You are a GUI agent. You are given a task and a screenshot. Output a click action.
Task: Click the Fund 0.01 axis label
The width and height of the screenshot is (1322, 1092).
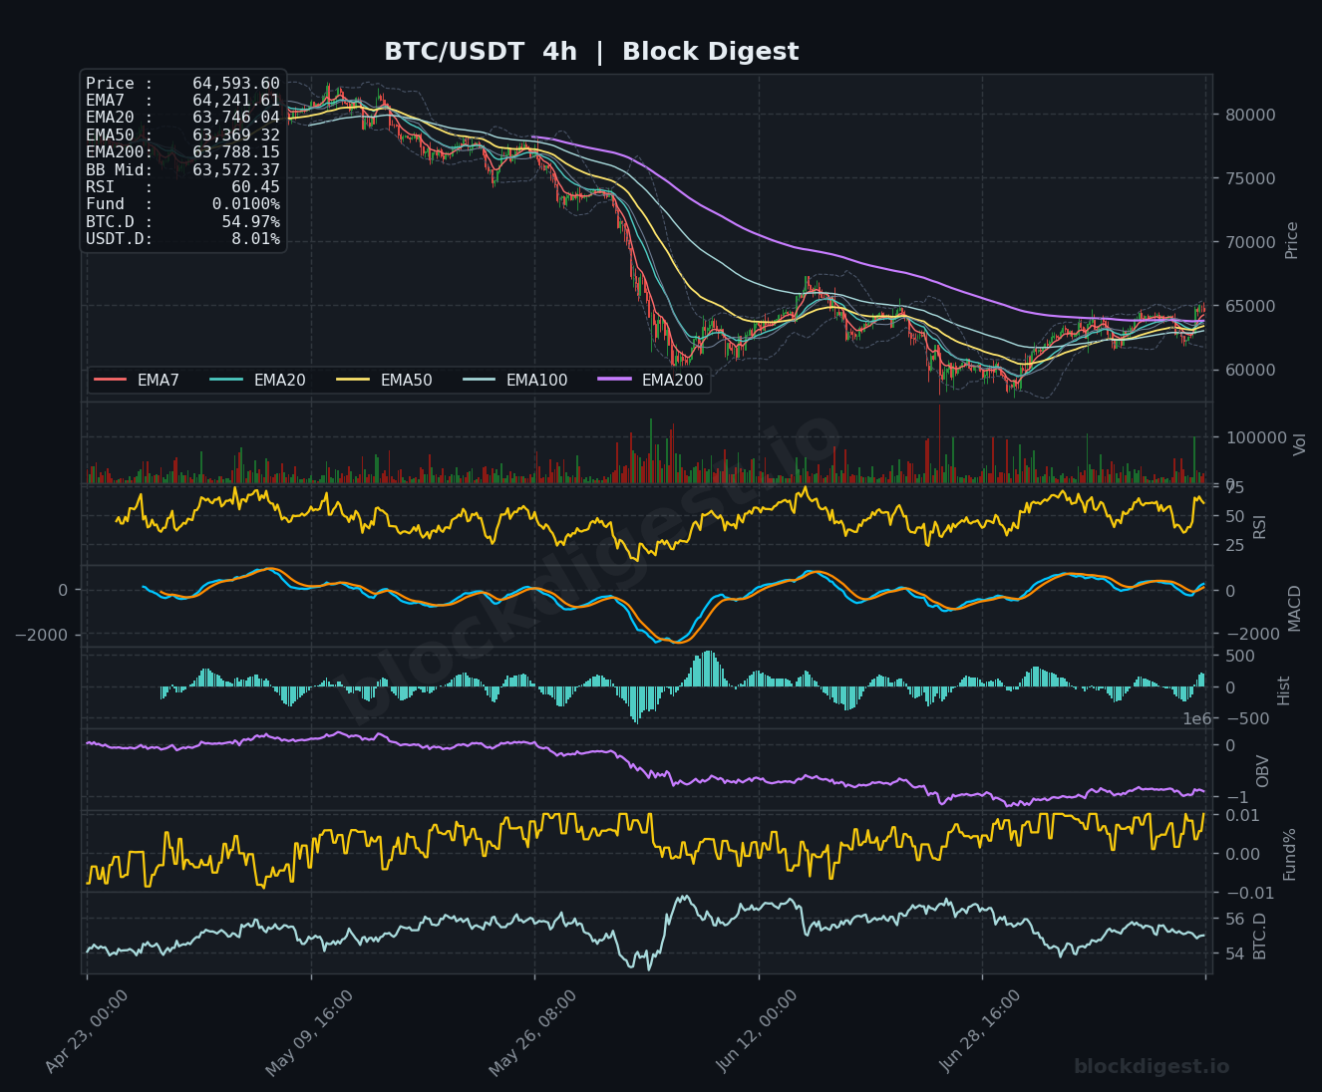coord(1242,815)
